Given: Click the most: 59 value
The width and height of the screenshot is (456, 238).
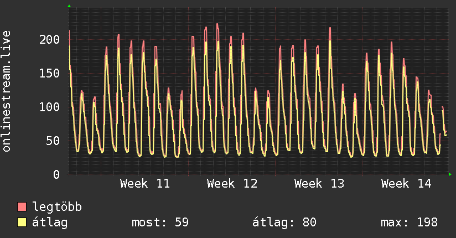Looking at the screenshot, I should tap(160, 223).
